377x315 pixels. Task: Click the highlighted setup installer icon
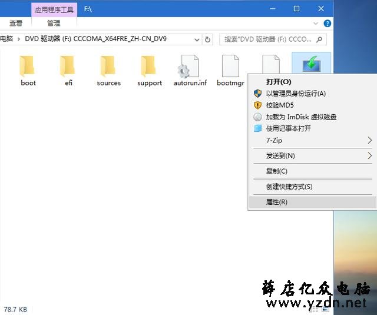point(312,64)
